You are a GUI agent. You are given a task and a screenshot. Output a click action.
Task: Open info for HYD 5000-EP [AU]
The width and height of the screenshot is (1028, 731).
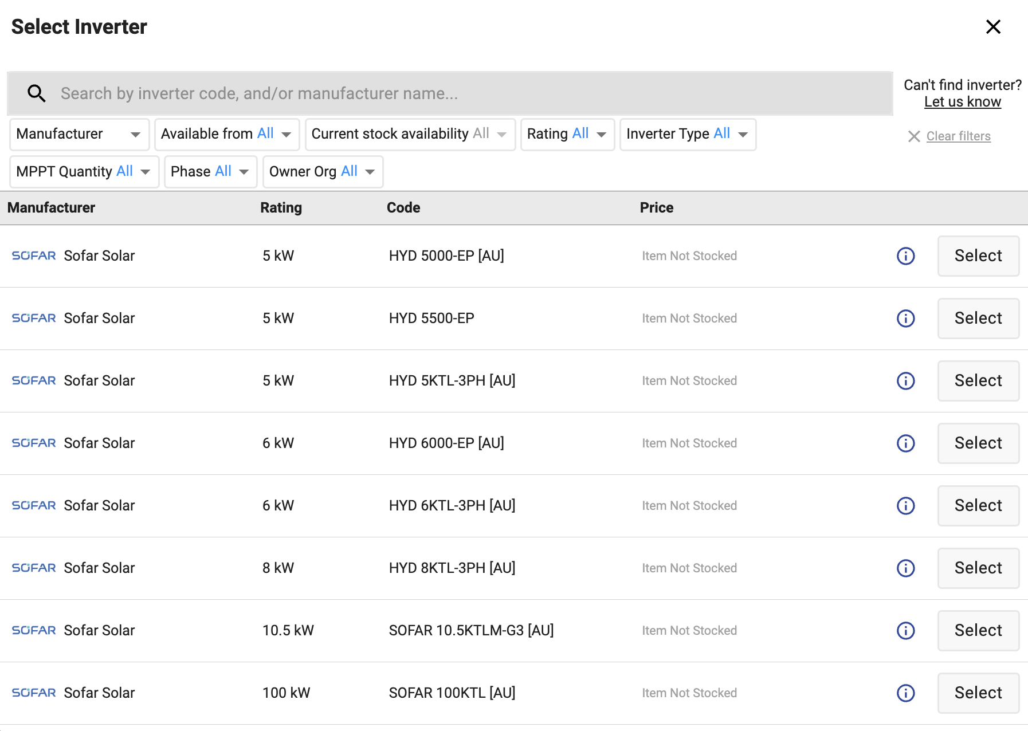pos(905,256)
